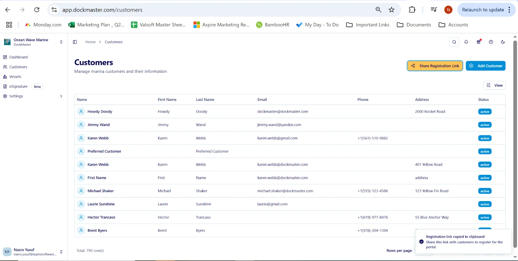Click Share Registration Link button
The image size is (518, 261).
coord(435,66)
